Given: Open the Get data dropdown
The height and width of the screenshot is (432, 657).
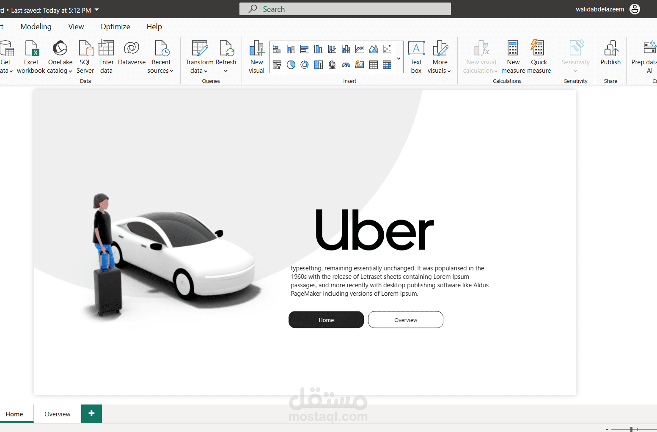Looking at the screenshot, I should pyautogui.click(x=11, y=71).
